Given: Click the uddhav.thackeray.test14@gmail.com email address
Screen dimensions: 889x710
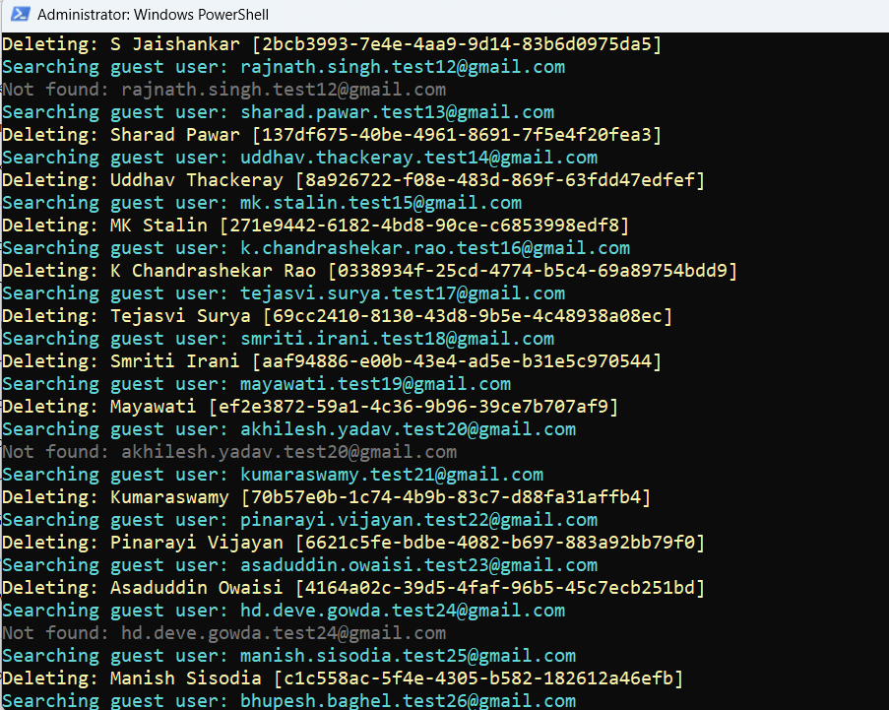Looking at the screenshot, I should coord(418,158).
